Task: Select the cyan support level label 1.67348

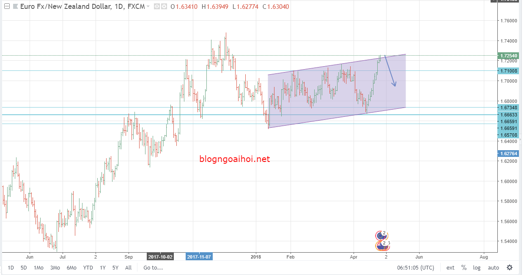Action: tap(508, 108)
